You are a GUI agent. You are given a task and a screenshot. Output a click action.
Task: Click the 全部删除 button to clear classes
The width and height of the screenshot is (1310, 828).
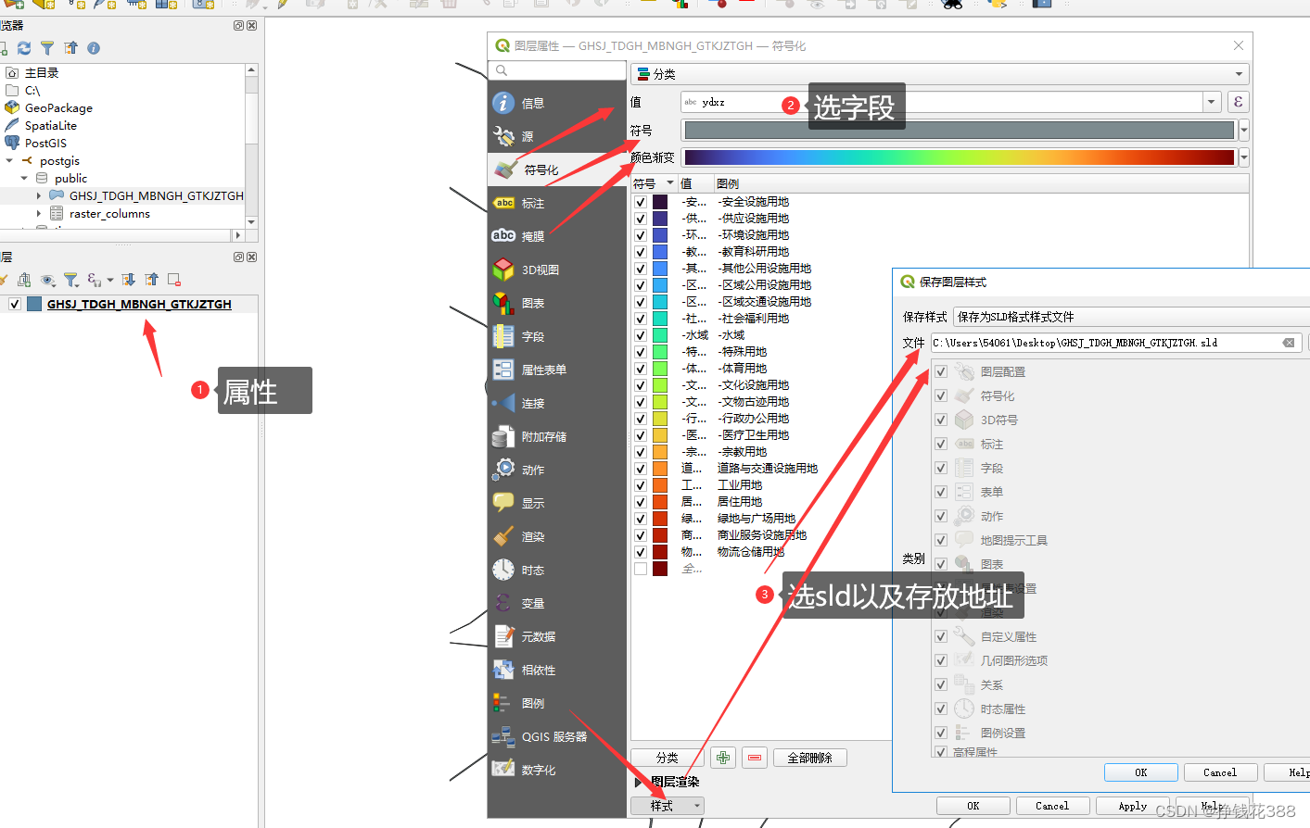click(x=809, y=757)
